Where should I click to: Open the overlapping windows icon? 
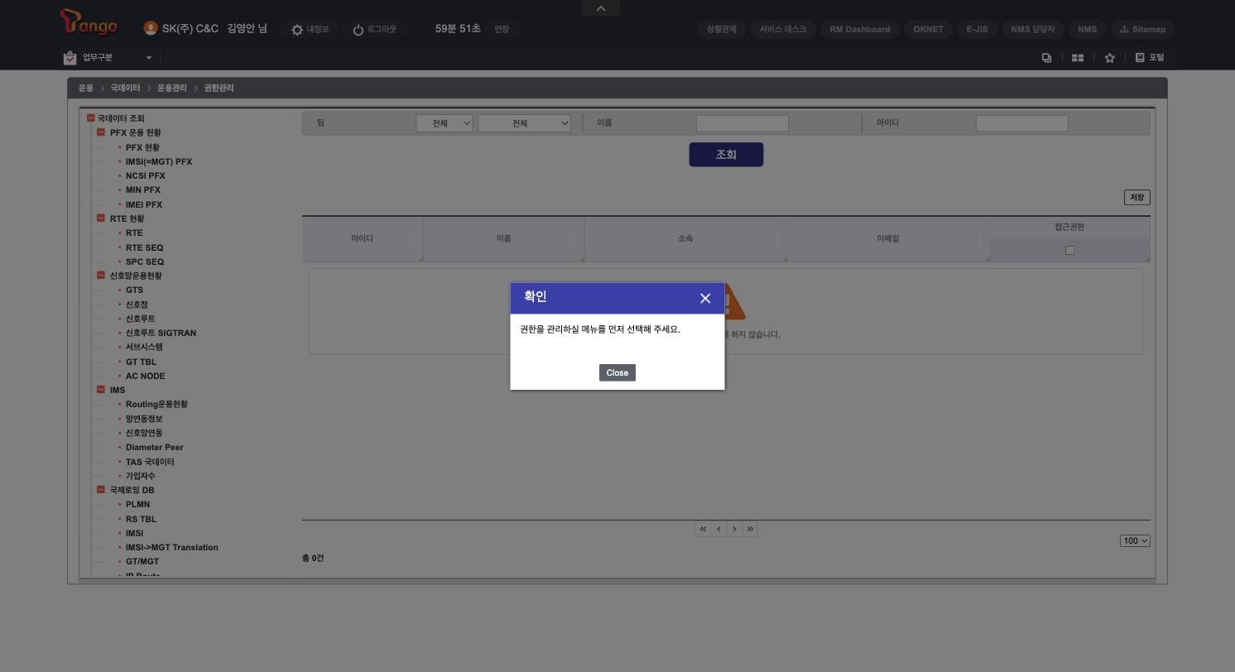pyautogui.click(x=1046, y=58)
